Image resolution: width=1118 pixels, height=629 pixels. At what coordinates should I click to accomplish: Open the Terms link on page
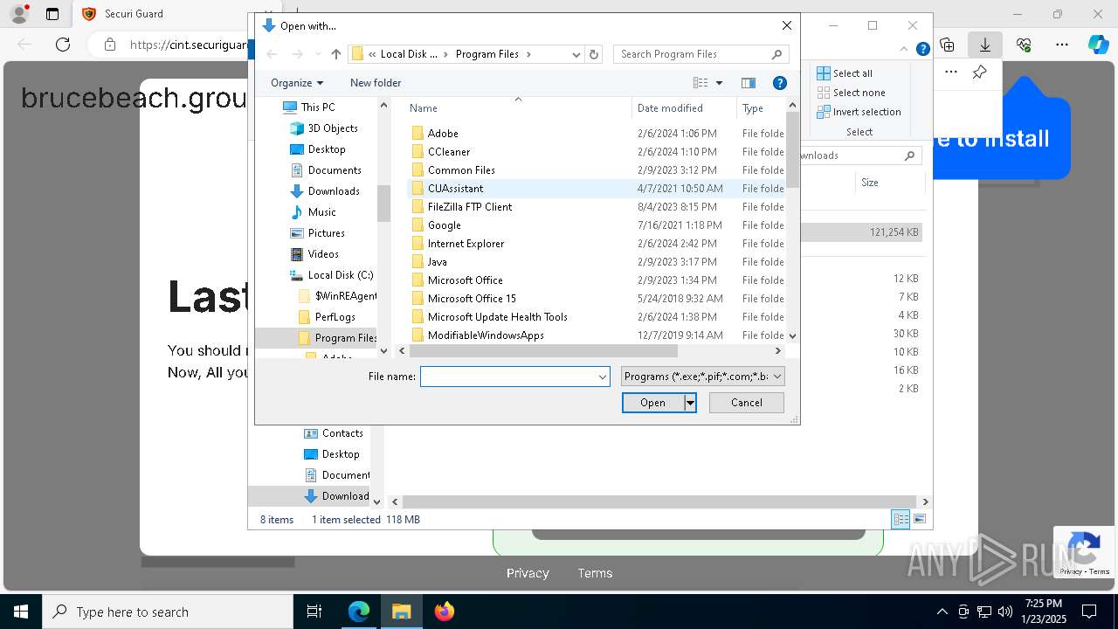click(595, 573)
